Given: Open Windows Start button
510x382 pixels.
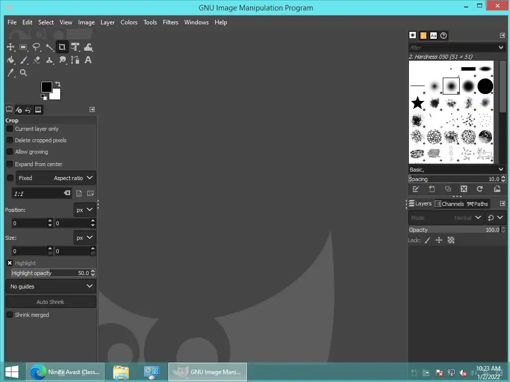Looking at the screenshot, I should [12, 372].
